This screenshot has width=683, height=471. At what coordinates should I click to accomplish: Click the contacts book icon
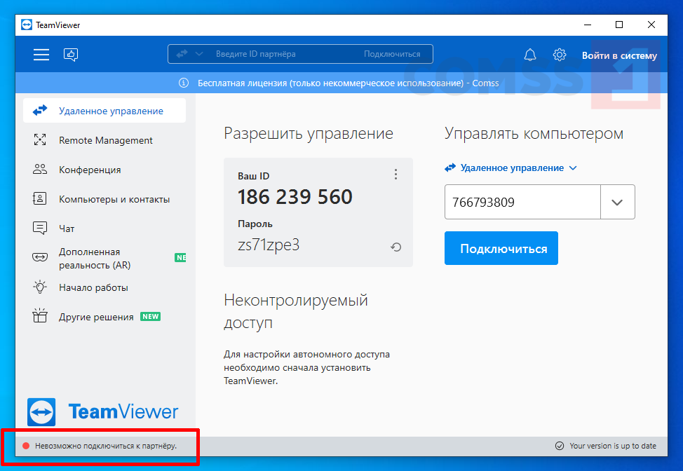point(40,198)
